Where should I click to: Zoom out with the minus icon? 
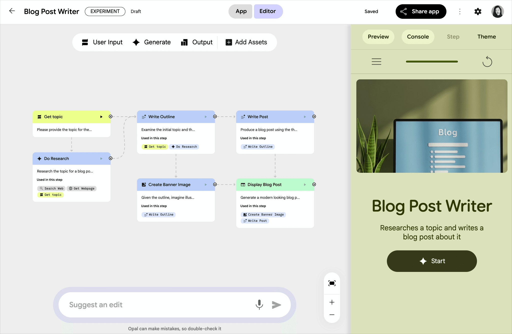tap(332, 315)
